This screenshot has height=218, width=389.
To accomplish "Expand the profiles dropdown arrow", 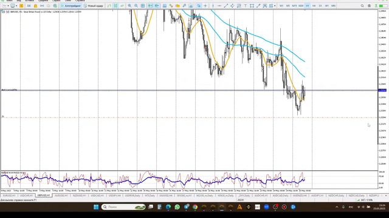I will 16,5.
